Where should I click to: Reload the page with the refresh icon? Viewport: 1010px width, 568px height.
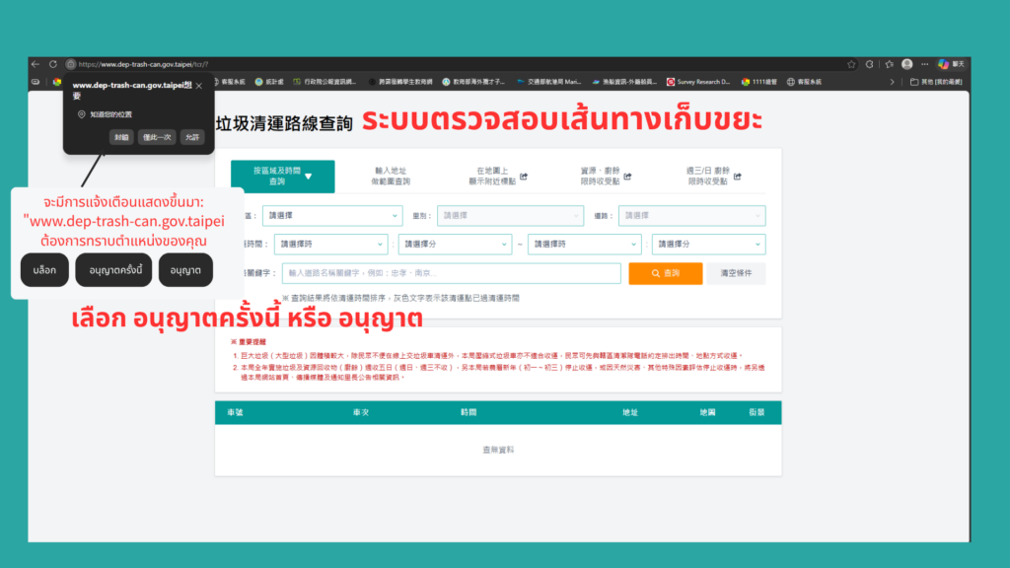coord(53,64)
